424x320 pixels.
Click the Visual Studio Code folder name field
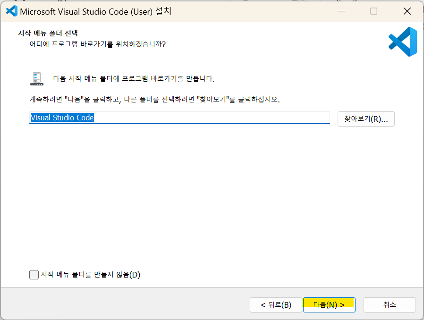pos(179,118)
